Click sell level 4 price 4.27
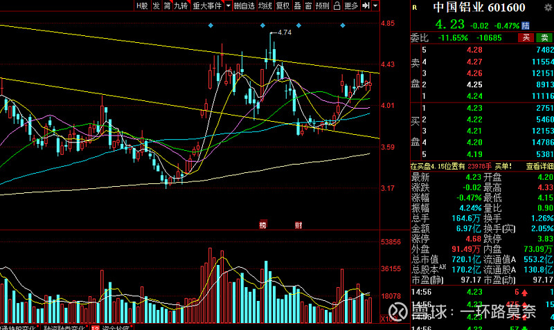 [474, 62]
